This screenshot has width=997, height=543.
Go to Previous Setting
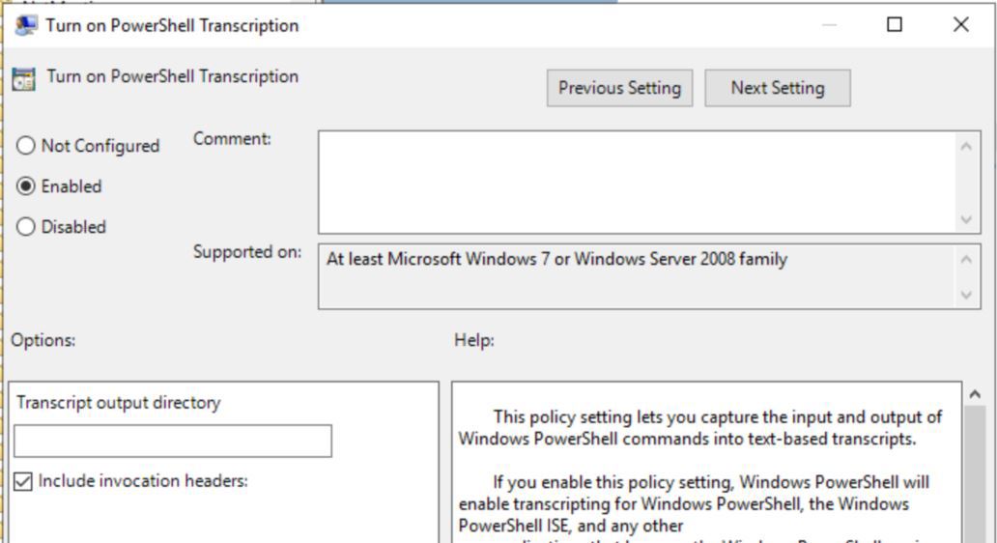(x=619, y=88)
